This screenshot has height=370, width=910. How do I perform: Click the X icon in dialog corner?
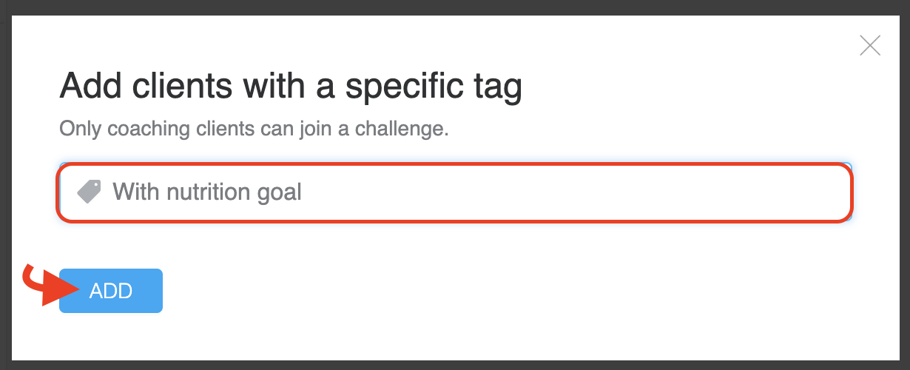(x=870, y=46)
